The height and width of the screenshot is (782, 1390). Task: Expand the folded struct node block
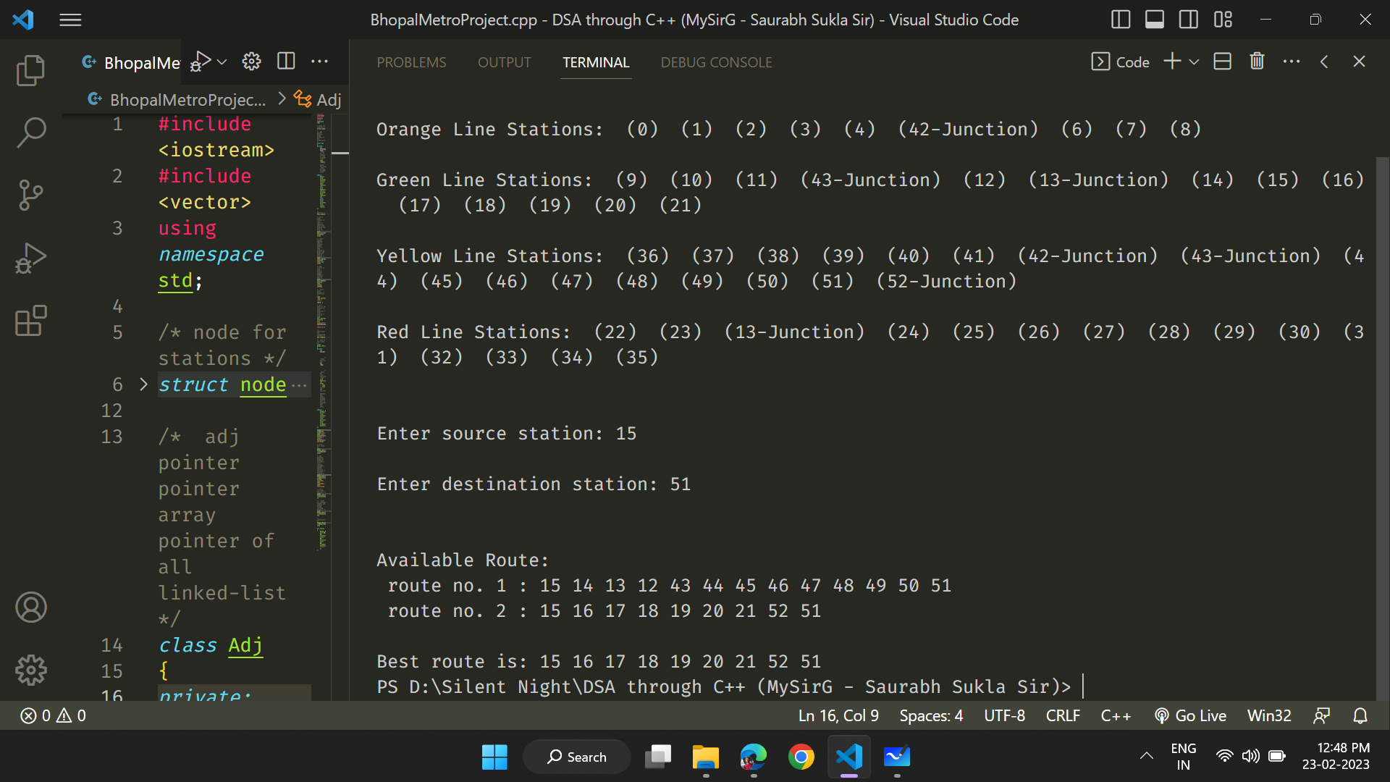tap(143, 384)
